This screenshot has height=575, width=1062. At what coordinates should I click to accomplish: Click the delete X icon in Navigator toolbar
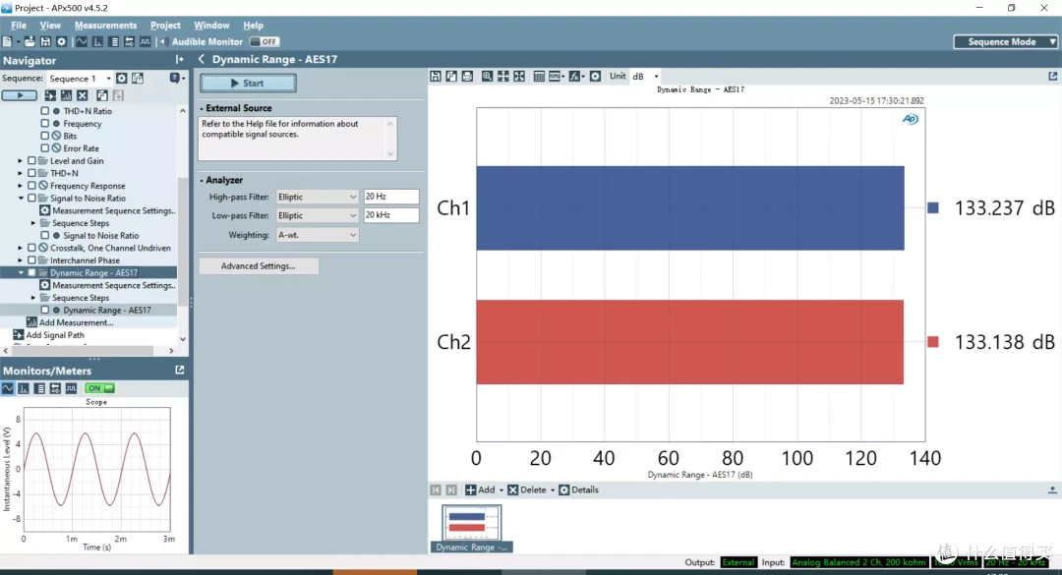pos(82,95)
